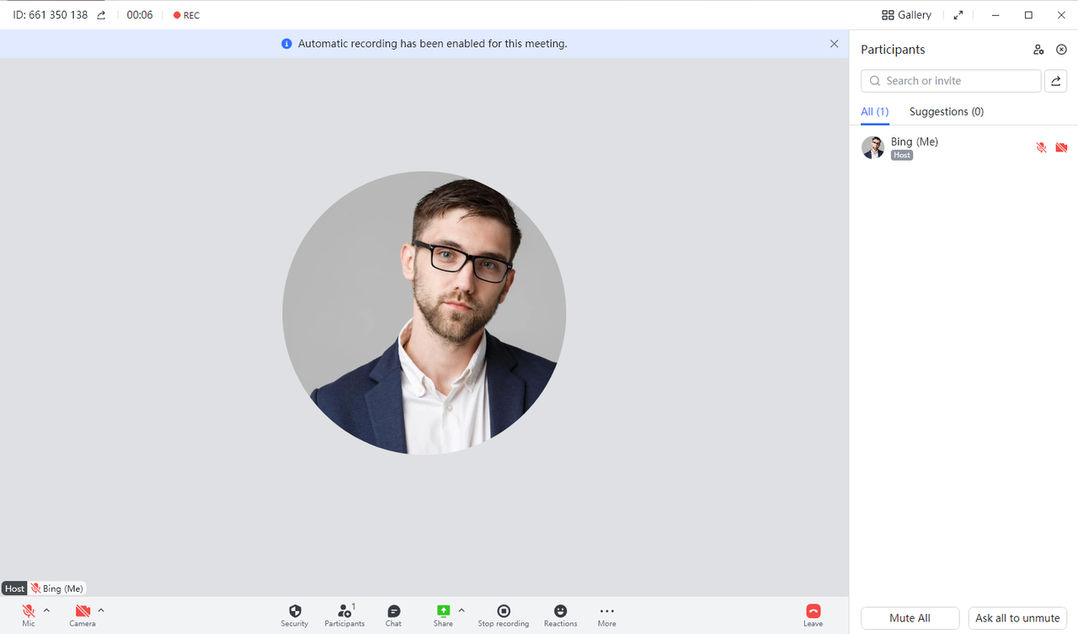Switch to the Suggestions (0) tab
The image size is (1078, 634).
tap(946, 112)
